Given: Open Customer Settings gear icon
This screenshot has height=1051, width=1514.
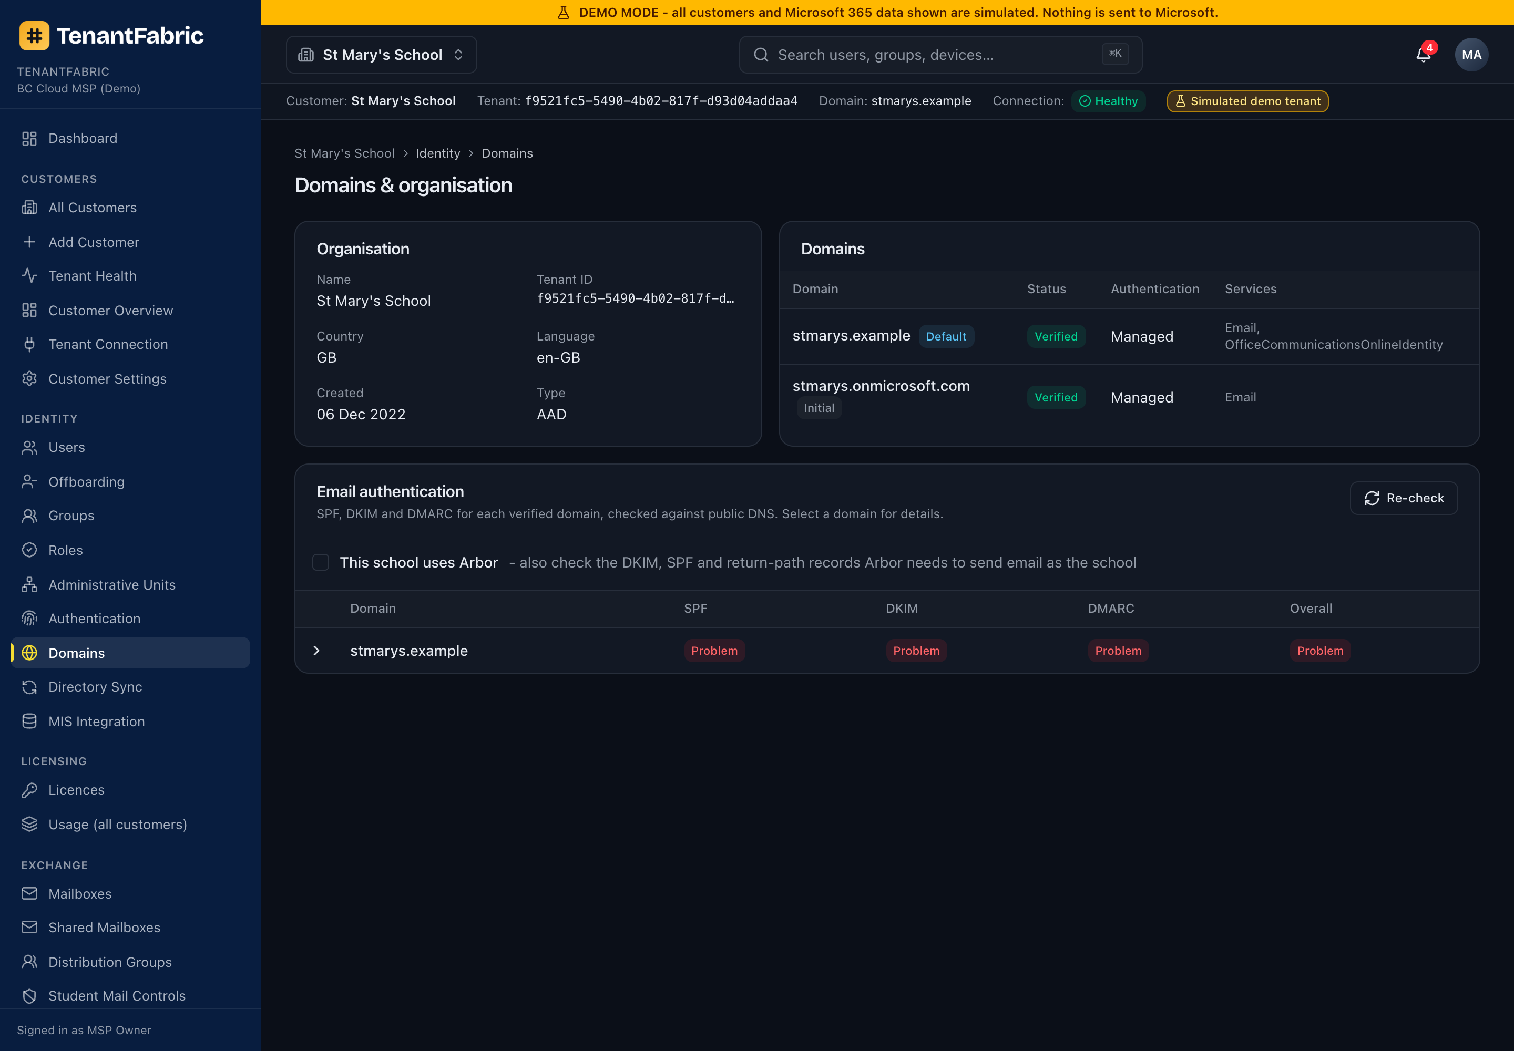Looking at the screenshot, I should point(29,379).
